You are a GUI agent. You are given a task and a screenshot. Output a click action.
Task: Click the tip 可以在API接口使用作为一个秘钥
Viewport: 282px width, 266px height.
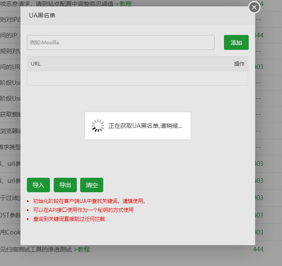pyautogui.click(x=83, y=210)
